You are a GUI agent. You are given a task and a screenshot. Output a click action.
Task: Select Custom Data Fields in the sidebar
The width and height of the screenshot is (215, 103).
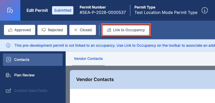pos(33,91)
